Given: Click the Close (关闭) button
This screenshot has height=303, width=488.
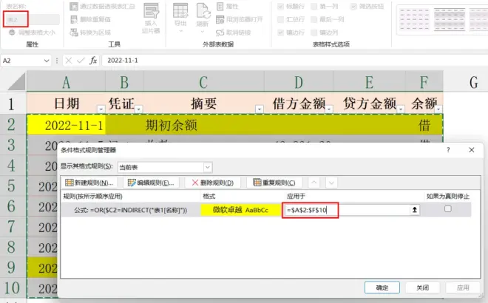Looking at the screenshot, I should [x=423, y=287].
